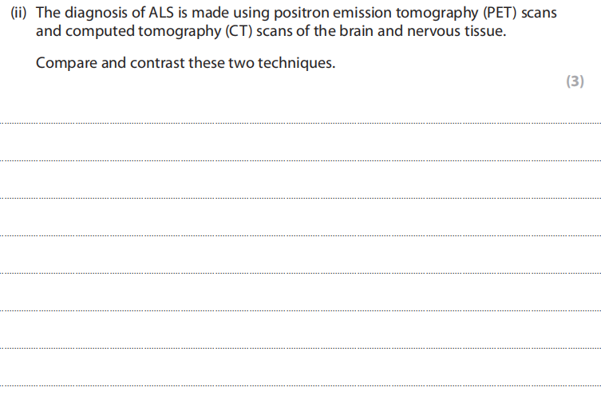Click the sixth dotted answer line
The width and height of the screenshot is (601, 395).
tap(300, 310)
